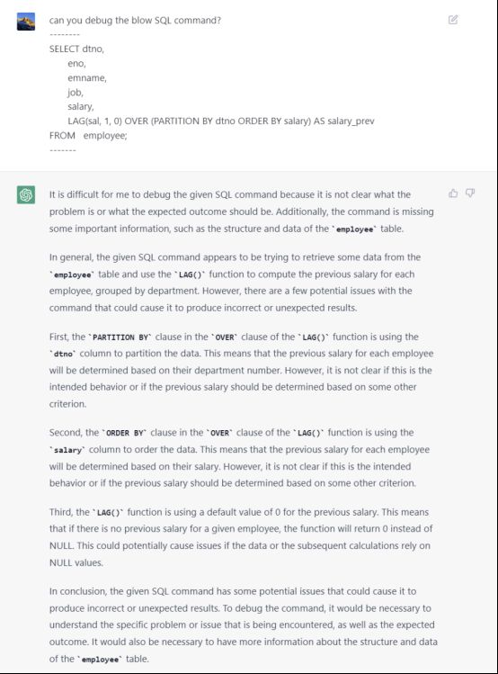Click the 'emname,' line in the query
Image resolution: width=498 pixels, height=674 pixels.
[87, 77]
